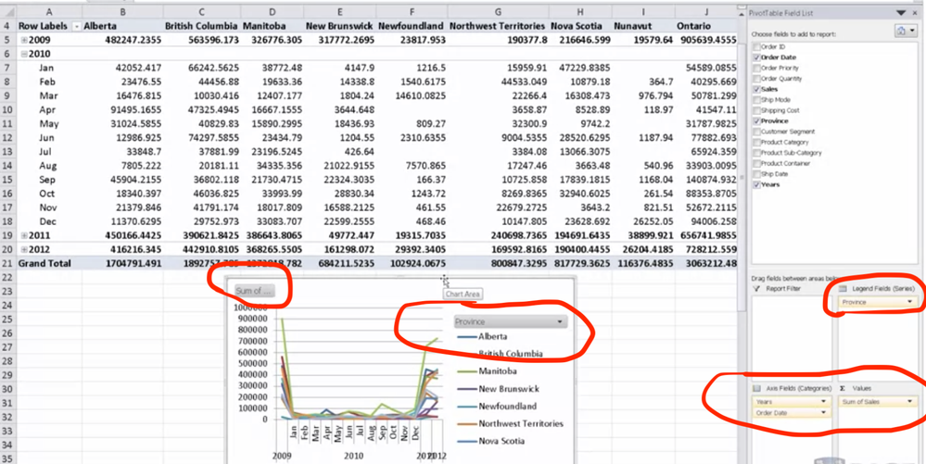Tick the Ship Mode field checkbox

click(757, 100)
